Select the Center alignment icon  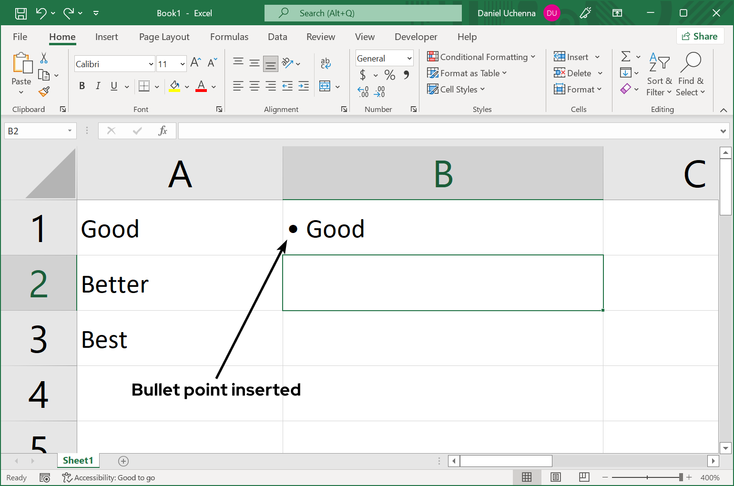click(254, 86)
